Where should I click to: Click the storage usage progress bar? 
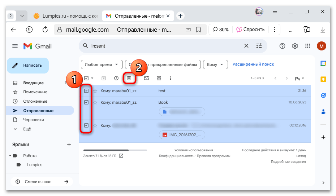point(115,151)
